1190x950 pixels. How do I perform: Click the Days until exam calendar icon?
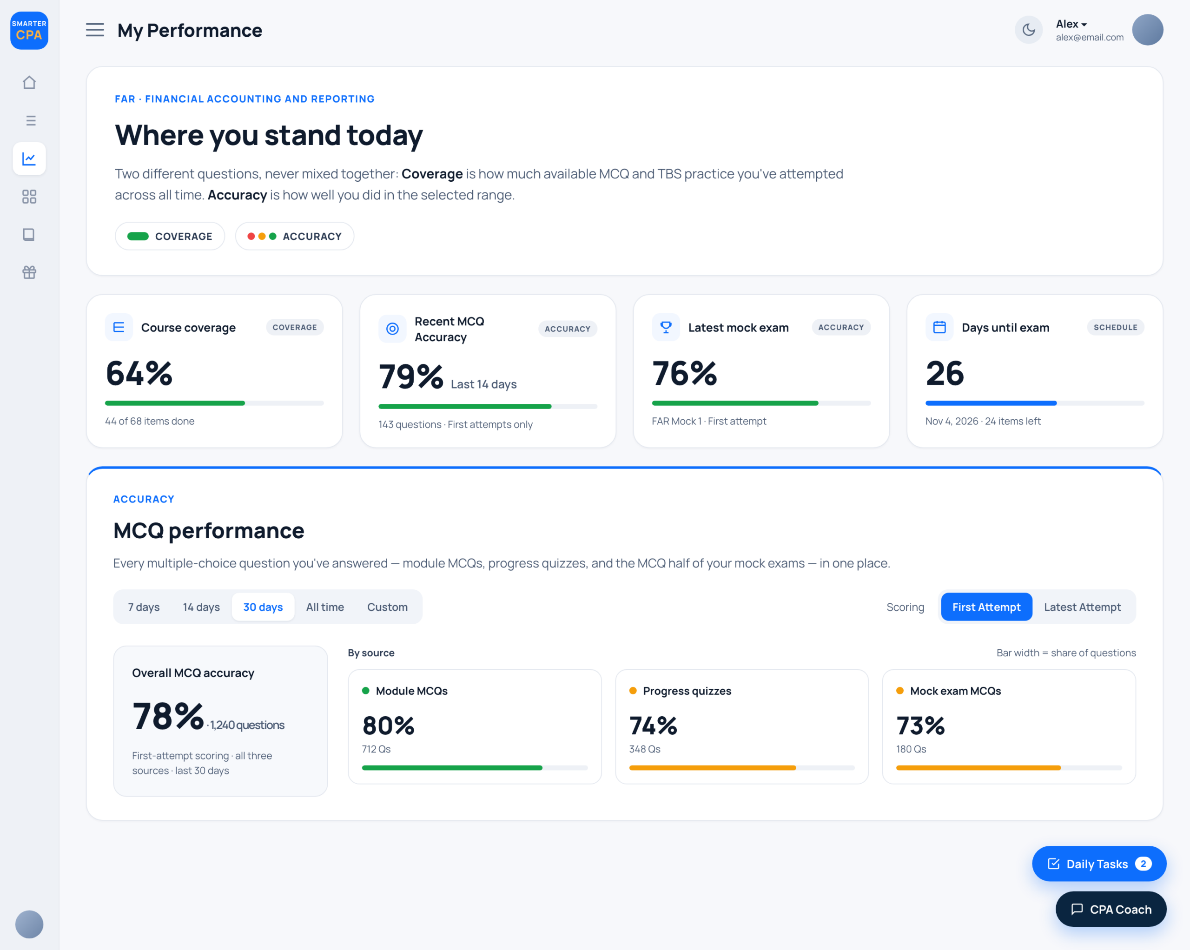pyautogui.click(x=939, y=327)
